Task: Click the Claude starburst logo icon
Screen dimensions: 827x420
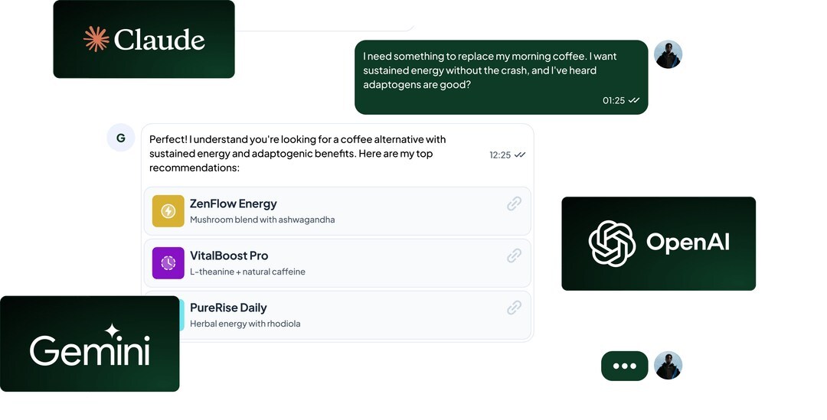Action: point(96,39)
